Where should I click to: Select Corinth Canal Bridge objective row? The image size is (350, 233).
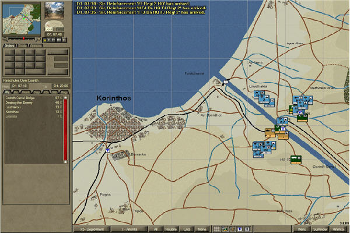(x=34, y=98)
